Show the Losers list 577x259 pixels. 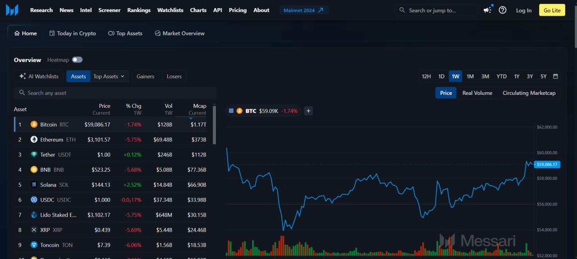coord(174,76)
